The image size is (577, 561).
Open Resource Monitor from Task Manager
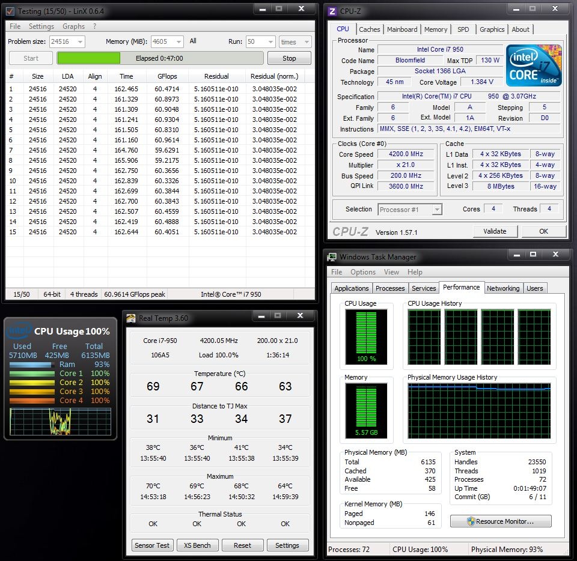tap(500, 521)
